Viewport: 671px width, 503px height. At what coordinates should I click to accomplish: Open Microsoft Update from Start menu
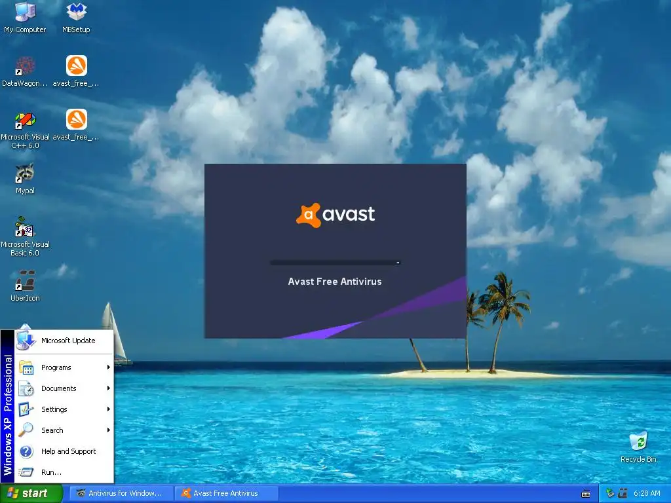pyautogui.click(x=65, y=341)
